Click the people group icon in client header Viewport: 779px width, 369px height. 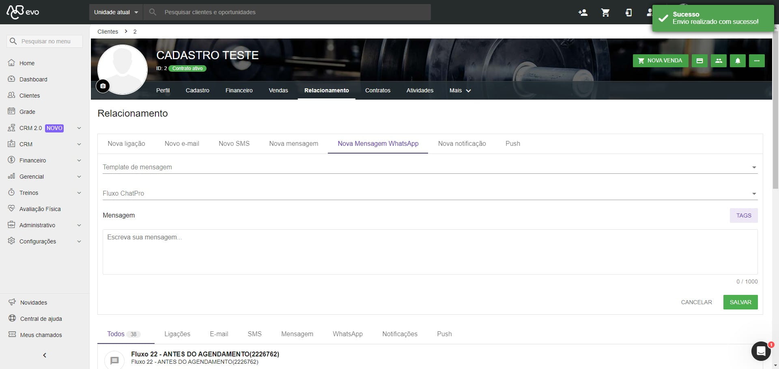click(719, 61)
